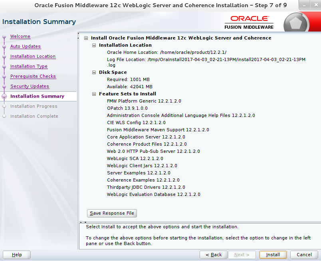Click the Oracle Fusion Middleware logo
Screen dimensions: 321x261
250,21
